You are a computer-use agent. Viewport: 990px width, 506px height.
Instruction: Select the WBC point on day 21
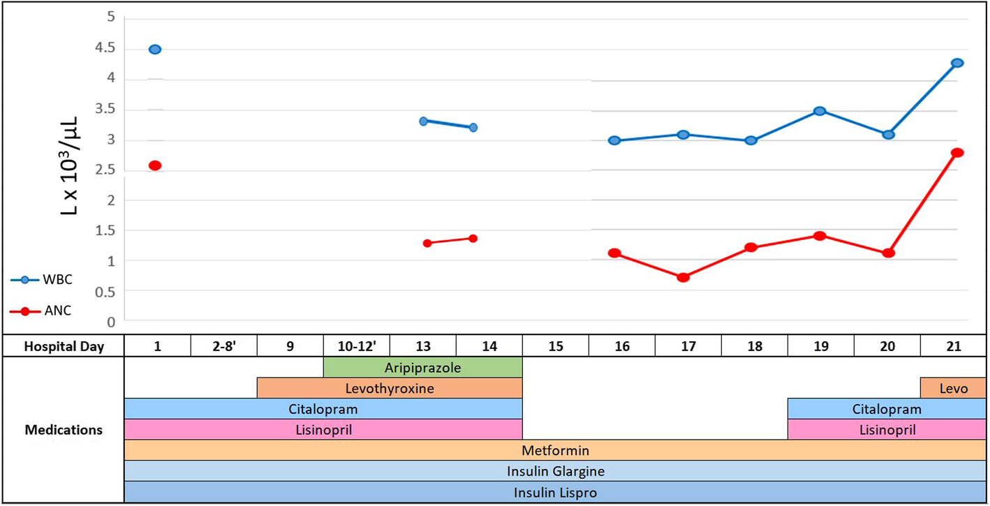[957, 63]
